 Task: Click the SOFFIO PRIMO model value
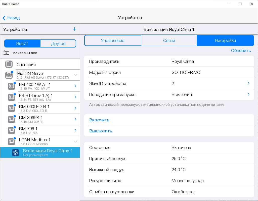pos(186,72)
